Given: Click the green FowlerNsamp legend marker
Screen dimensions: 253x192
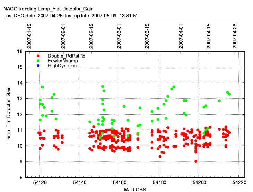Looking at the screenshot, I should 38,61.
